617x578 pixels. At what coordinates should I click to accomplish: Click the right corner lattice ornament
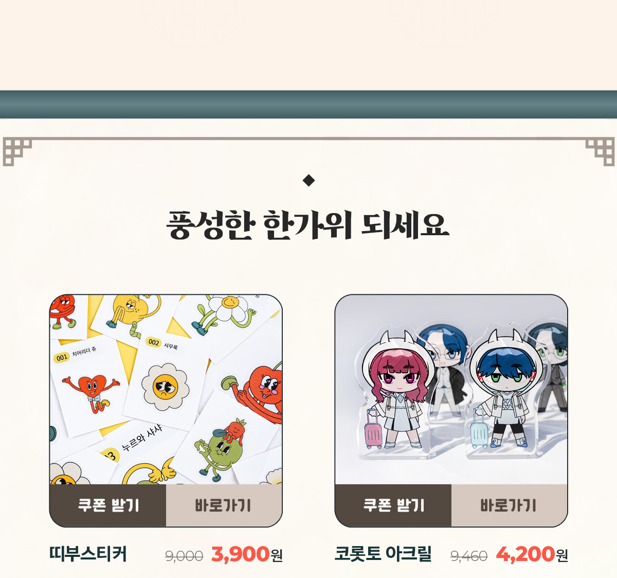pos(600,151)
